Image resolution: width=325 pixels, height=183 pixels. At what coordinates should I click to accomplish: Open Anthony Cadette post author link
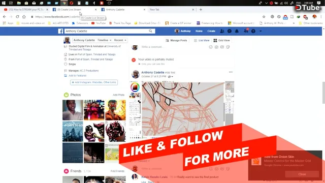[x=152, y=72]
